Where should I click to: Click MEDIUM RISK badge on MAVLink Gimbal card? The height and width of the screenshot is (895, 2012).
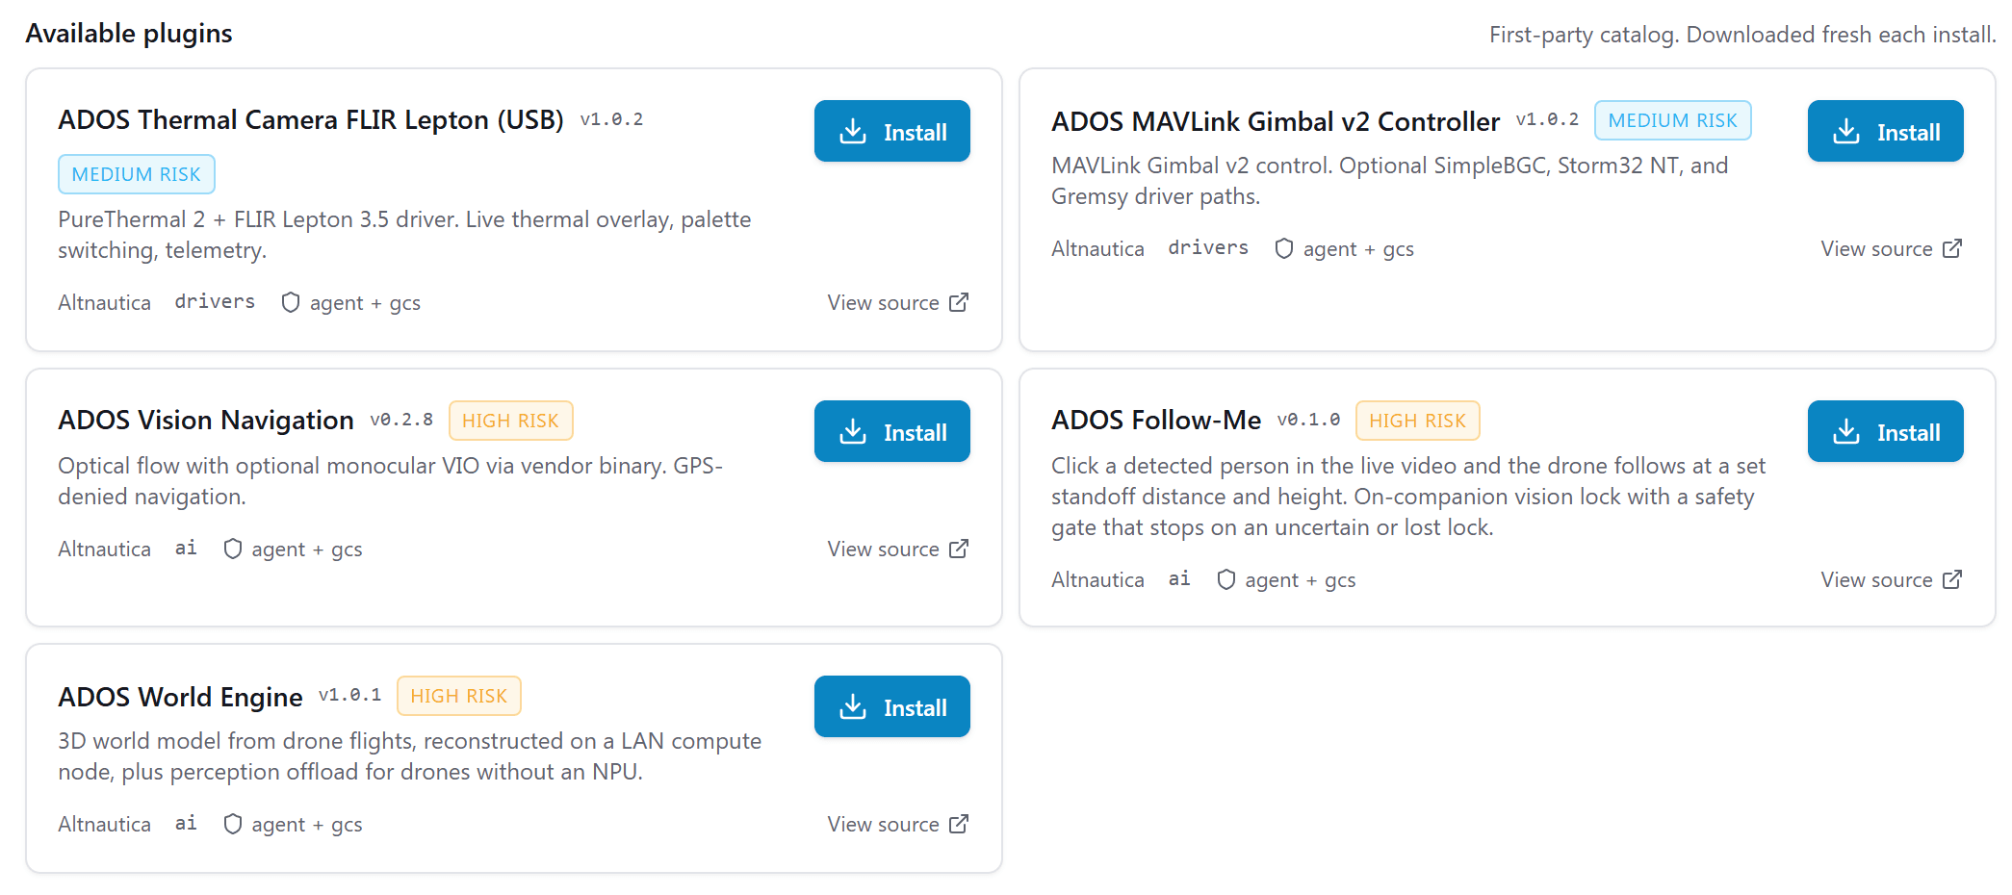click(x=1672, y=120)
